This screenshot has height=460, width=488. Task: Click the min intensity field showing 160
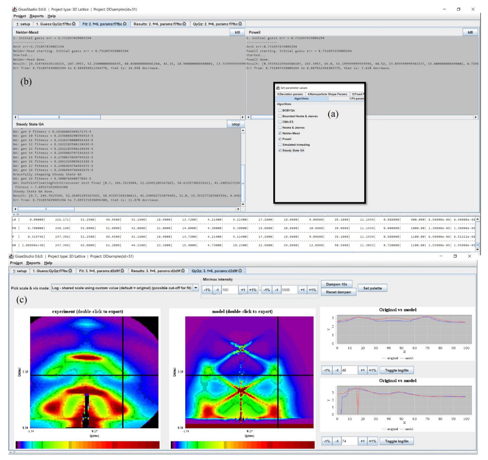click(230, 290)
